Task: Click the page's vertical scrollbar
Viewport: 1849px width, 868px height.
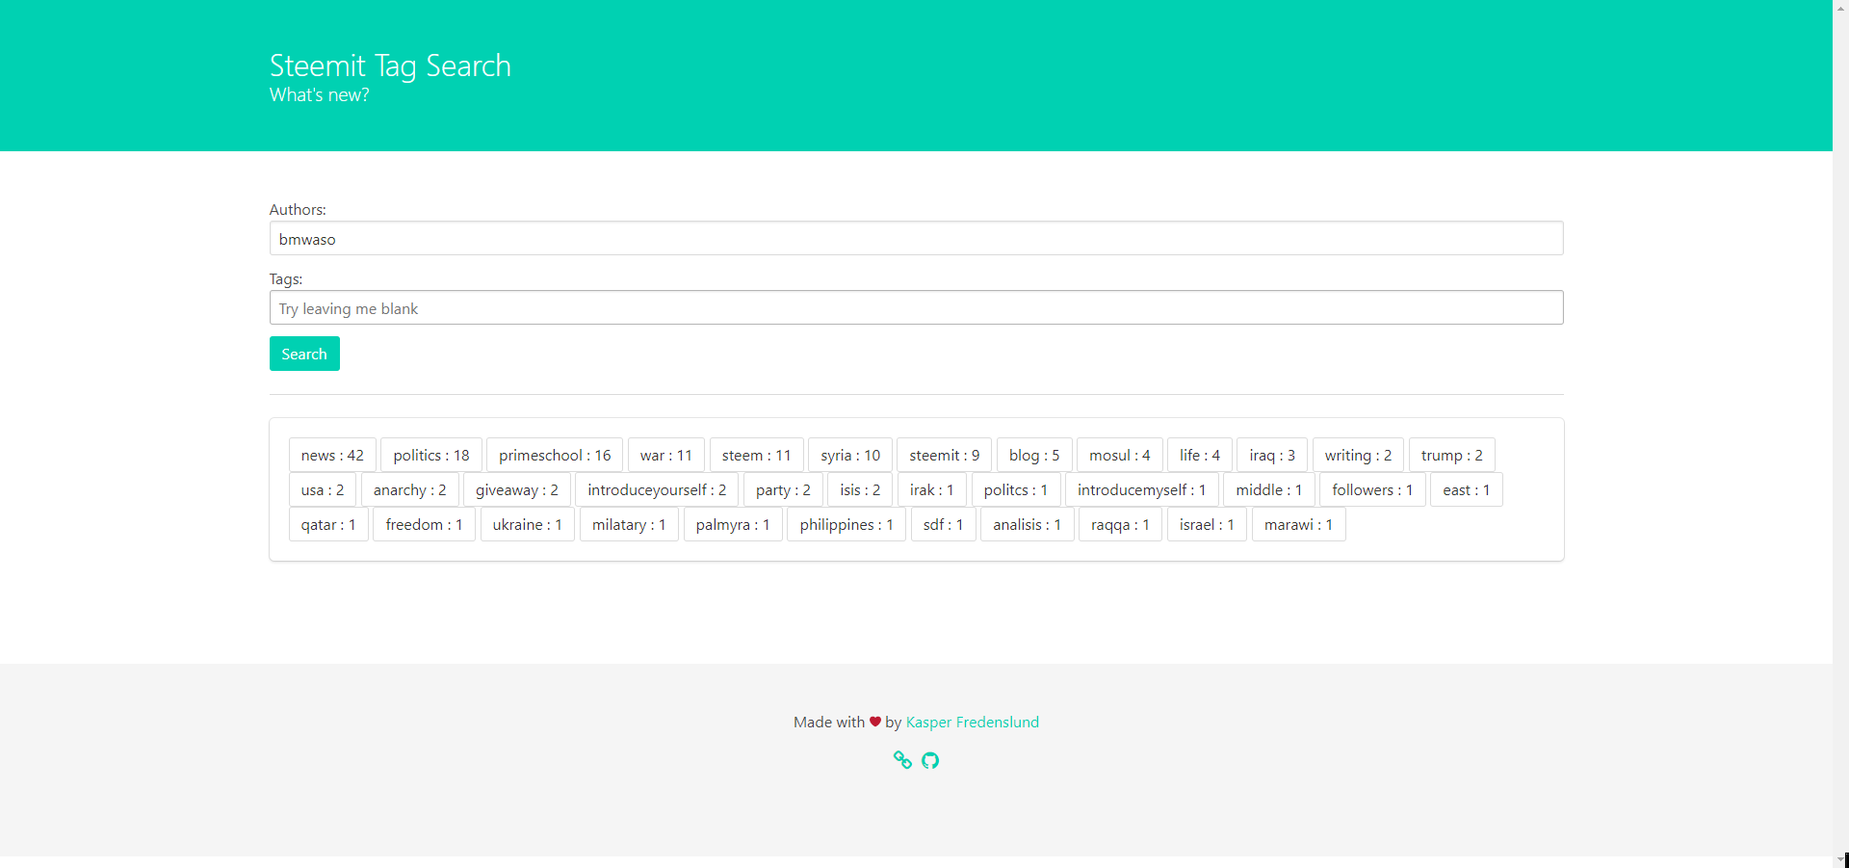Action: 1840,434
